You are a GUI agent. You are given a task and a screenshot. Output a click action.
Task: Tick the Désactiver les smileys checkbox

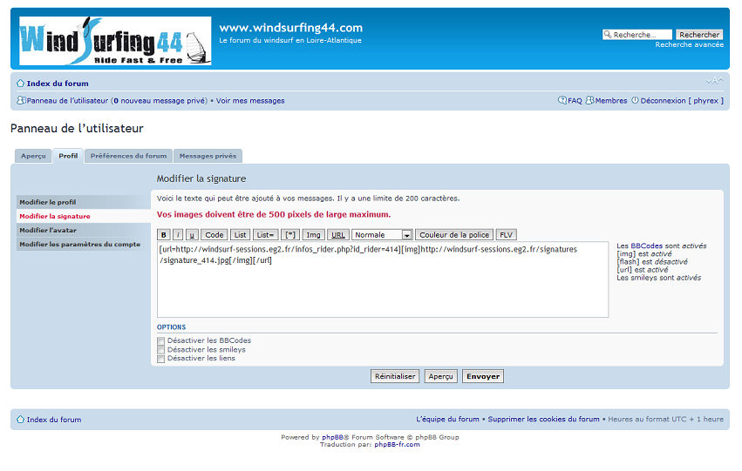[160, 350]
